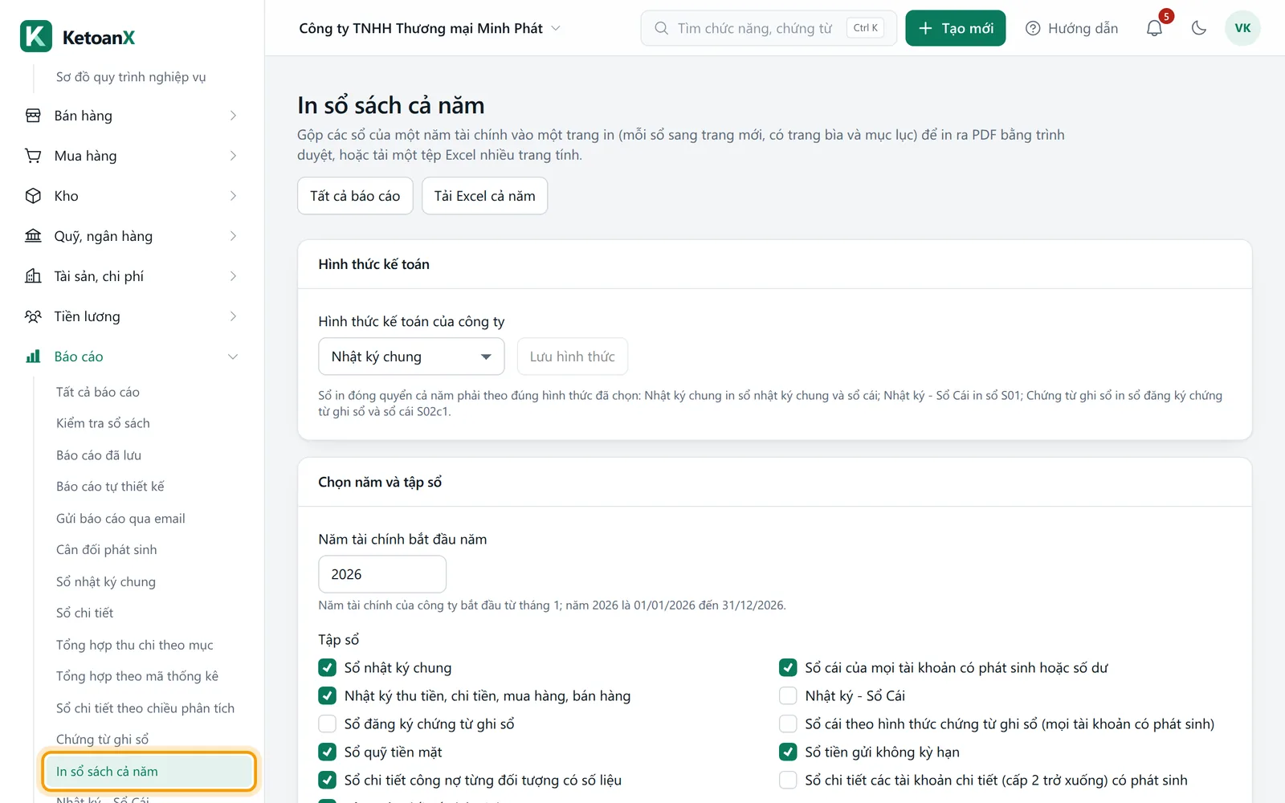Click the Kho box icon
The height and width of the screenshot is (803, 1285).
pyautogui.click(x=33, y=196)
